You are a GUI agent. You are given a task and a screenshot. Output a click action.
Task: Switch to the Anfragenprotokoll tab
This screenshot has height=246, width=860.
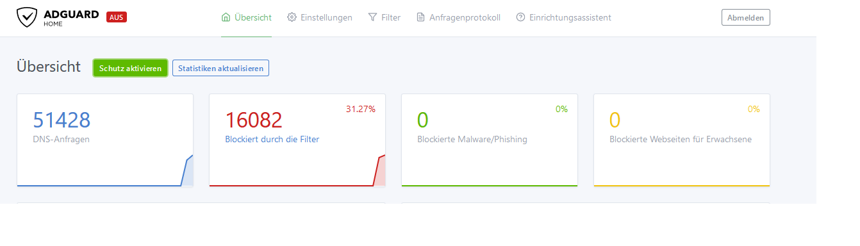point(458,17)
